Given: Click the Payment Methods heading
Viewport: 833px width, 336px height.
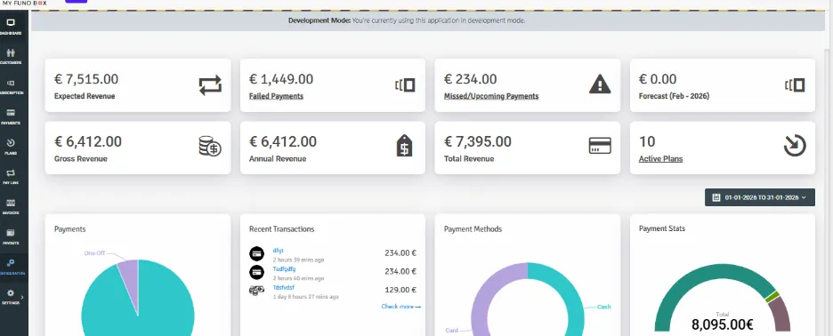Looking at the screenshot, I should coord(473,229).
